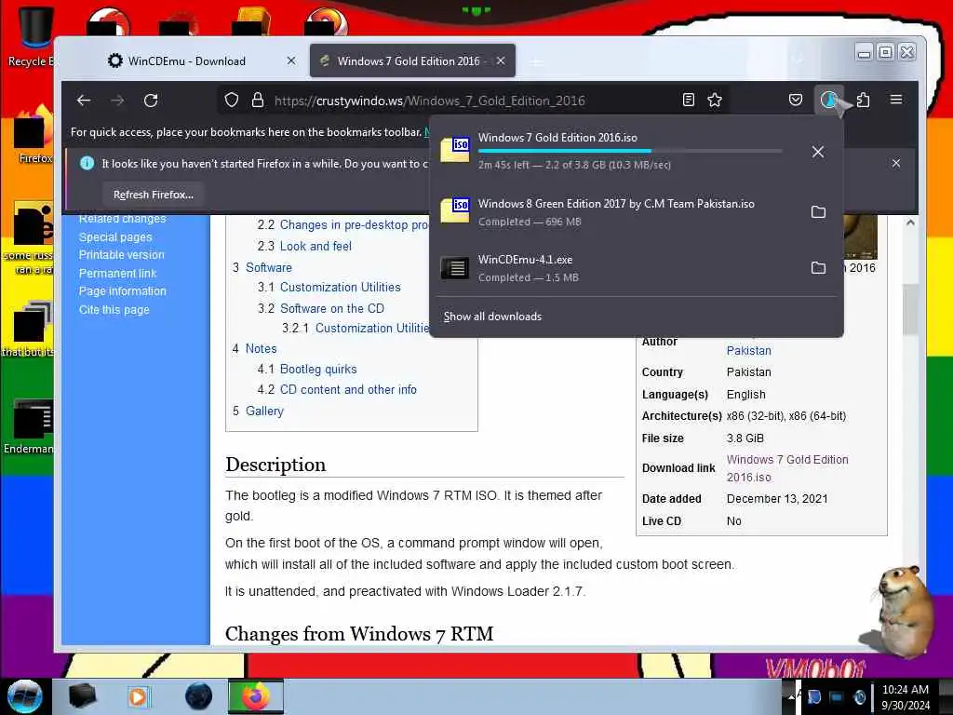953x715 pixels.
Task: Open media player taskbar icon
Action: (138, 696)
